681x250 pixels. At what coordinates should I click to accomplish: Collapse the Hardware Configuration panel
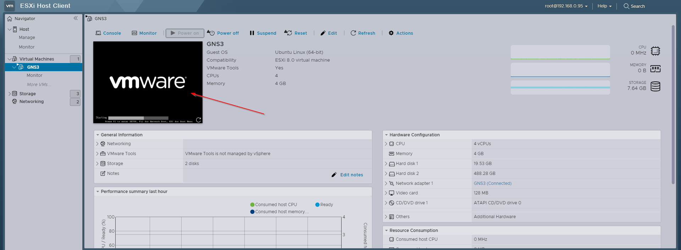tap(386, 135)
